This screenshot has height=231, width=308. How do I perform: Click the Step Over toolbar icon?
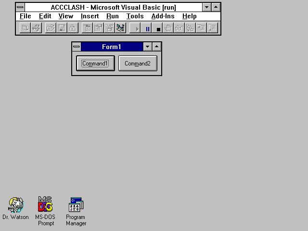coord(212,28)
